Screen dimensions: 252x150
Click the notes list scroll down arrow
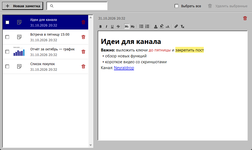91,145
